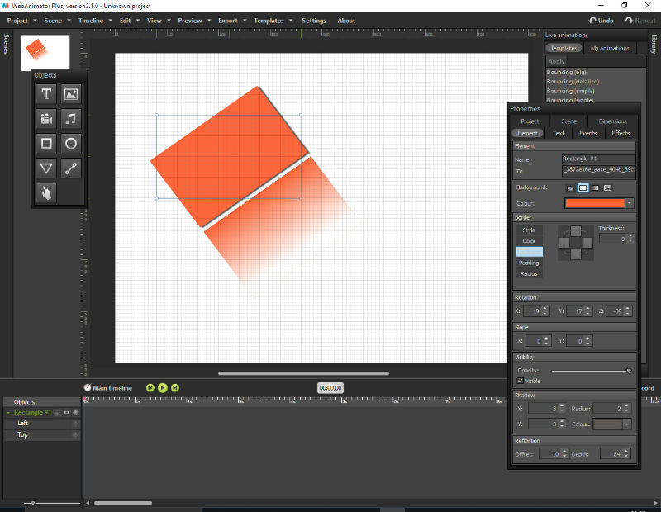Switch to the Dimensions properties tab
Image resolution: width=661 pixels, height=512 pixels.
612,121
